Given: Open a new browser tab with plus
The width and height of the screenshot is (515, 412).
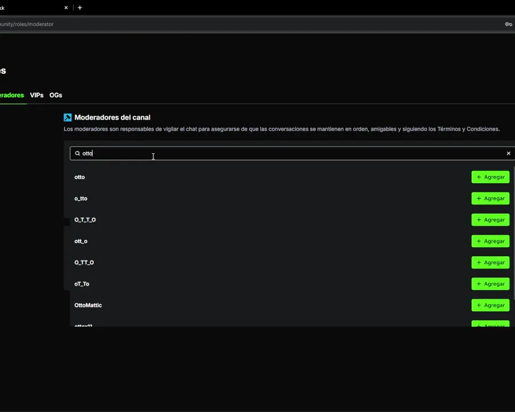Looking at the screenshot, I should coord(80,7).
